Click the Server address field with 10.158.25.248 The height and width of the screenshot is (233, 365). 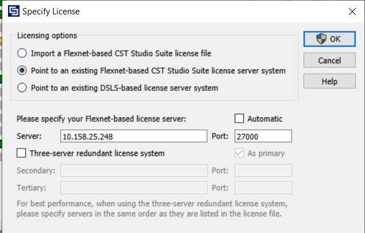tap(133, 136)
